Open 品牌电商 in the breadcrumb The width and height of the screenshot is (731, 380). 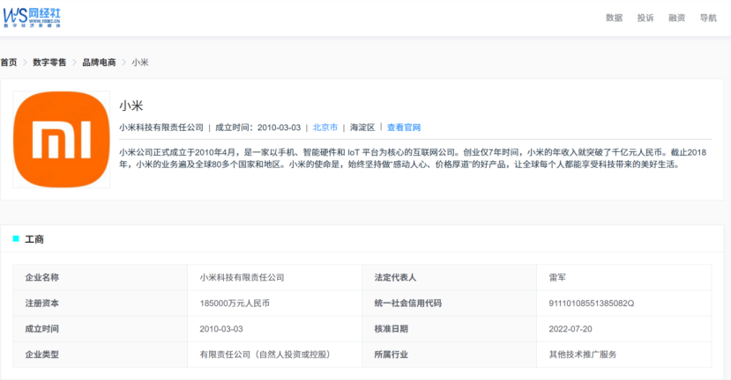99,62
